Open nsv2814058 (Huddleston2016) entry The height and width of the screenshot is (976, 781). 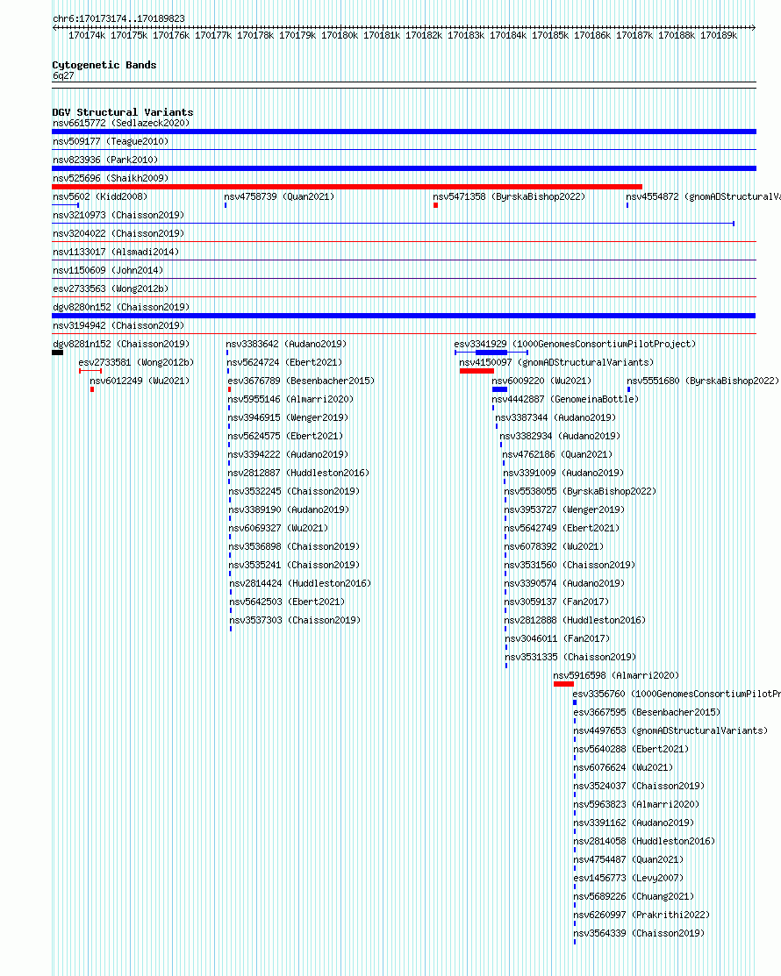click(644, 841)
